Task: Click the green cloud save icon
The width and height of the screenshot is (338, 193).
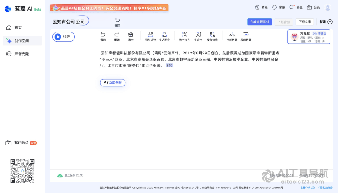Action: coord(60,176)
